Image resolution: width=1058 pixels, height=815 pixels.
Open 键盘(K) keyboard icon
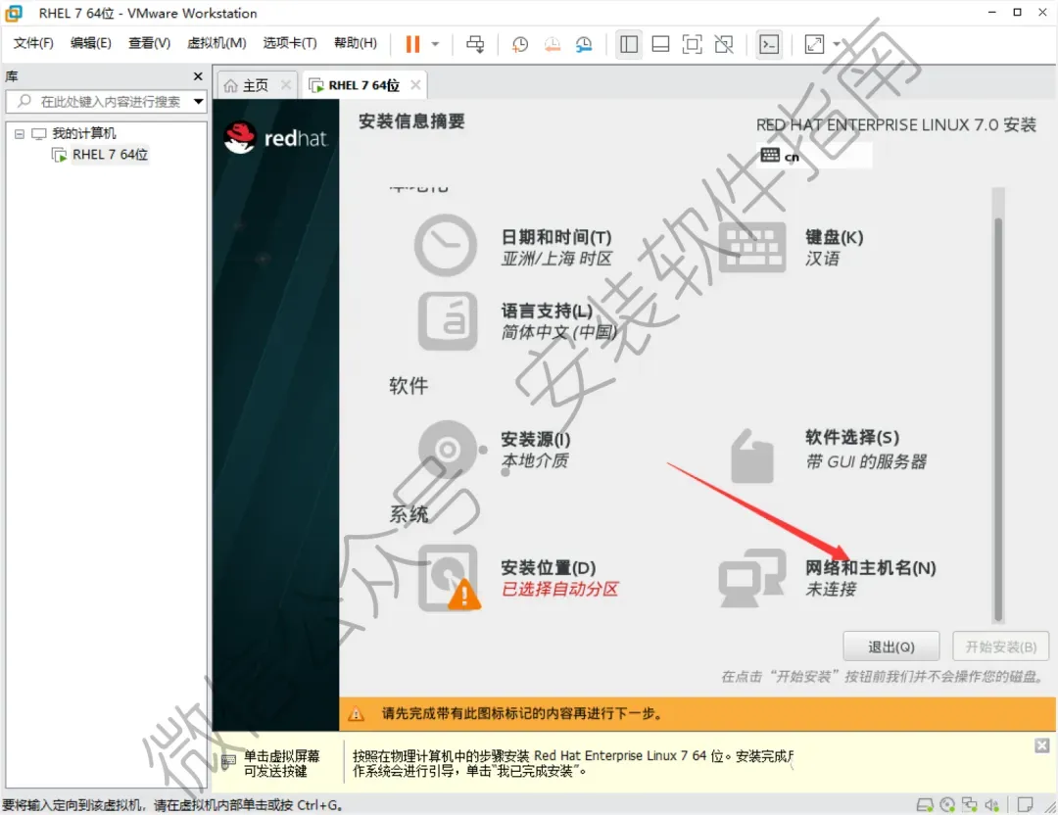(x=752, y=247)
